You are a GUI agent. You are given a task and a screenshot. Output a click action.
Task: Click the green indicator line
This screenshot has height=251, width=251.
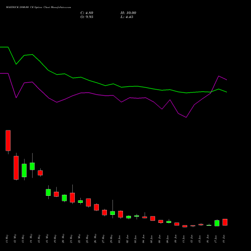point(113,84)
